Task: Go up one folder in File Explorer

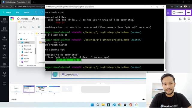Action: (x=32, y=33)
